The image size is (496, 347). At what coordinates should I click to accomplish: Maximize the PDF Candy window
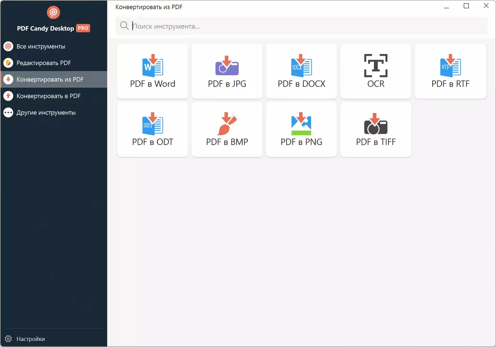click(x=466, y=6)
